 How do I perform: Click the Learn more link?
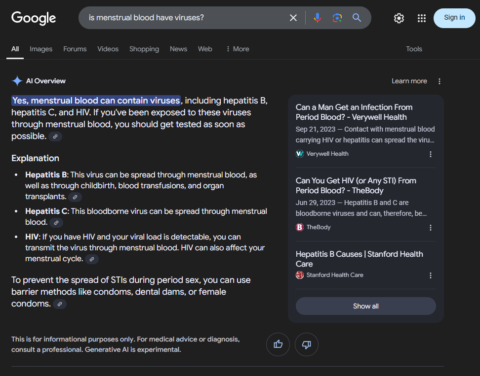coord(409,81)
